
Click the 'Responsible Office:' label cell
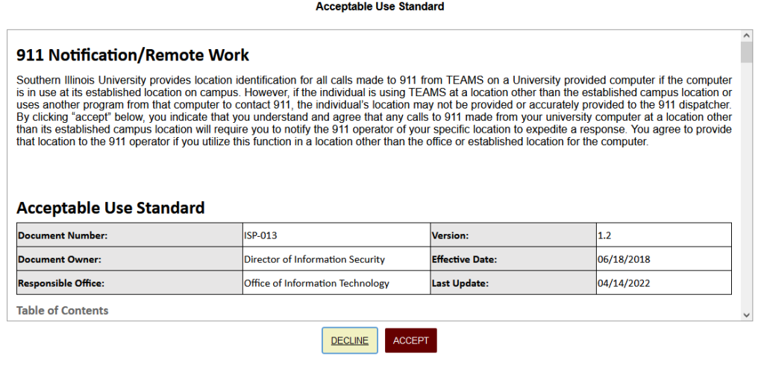click(130, 283)
